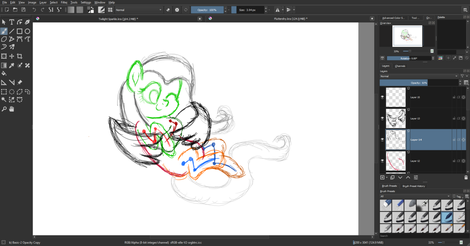Open the layer blending mode dropdown
This screenshot has width=470, height=246.
click(x=419, y=76)
